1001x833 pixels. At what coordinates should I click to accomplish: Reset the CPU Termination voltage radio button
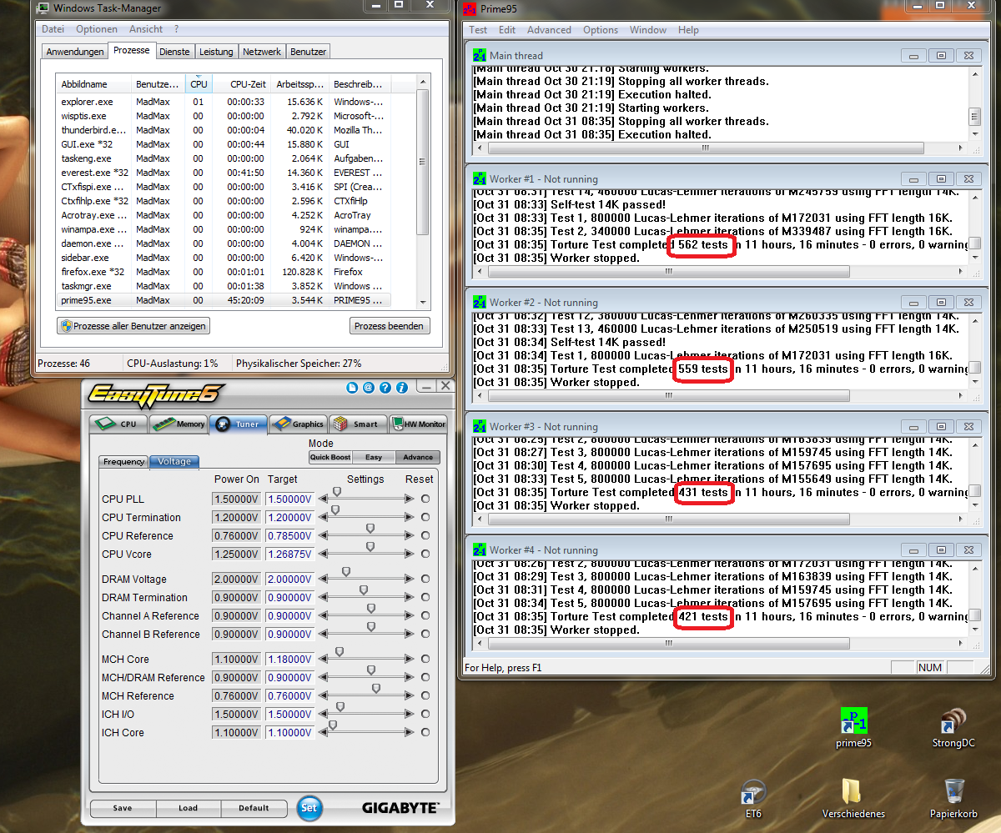click(x=425, y=517)
